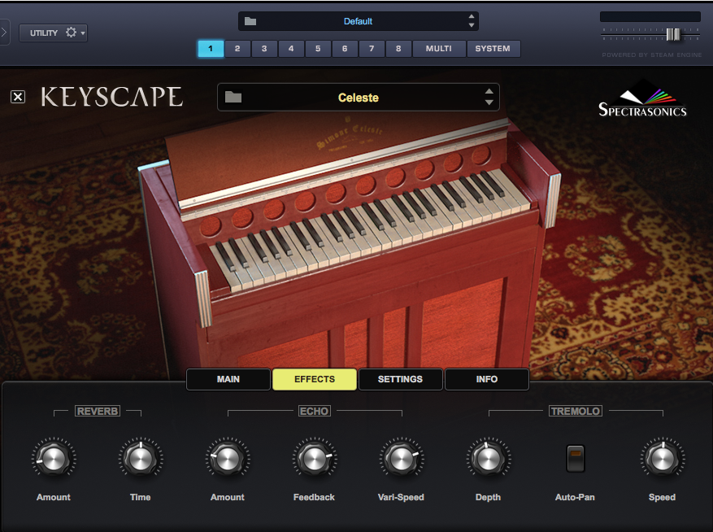Select part 3 button
The image size is (713, 532).
(264, 48)
